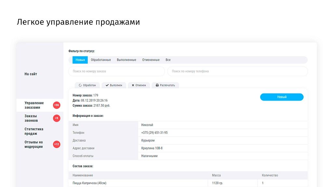Show Выполненные orders filter
Viewport: 333px width, 187px height.
click(x=127, y=60)
